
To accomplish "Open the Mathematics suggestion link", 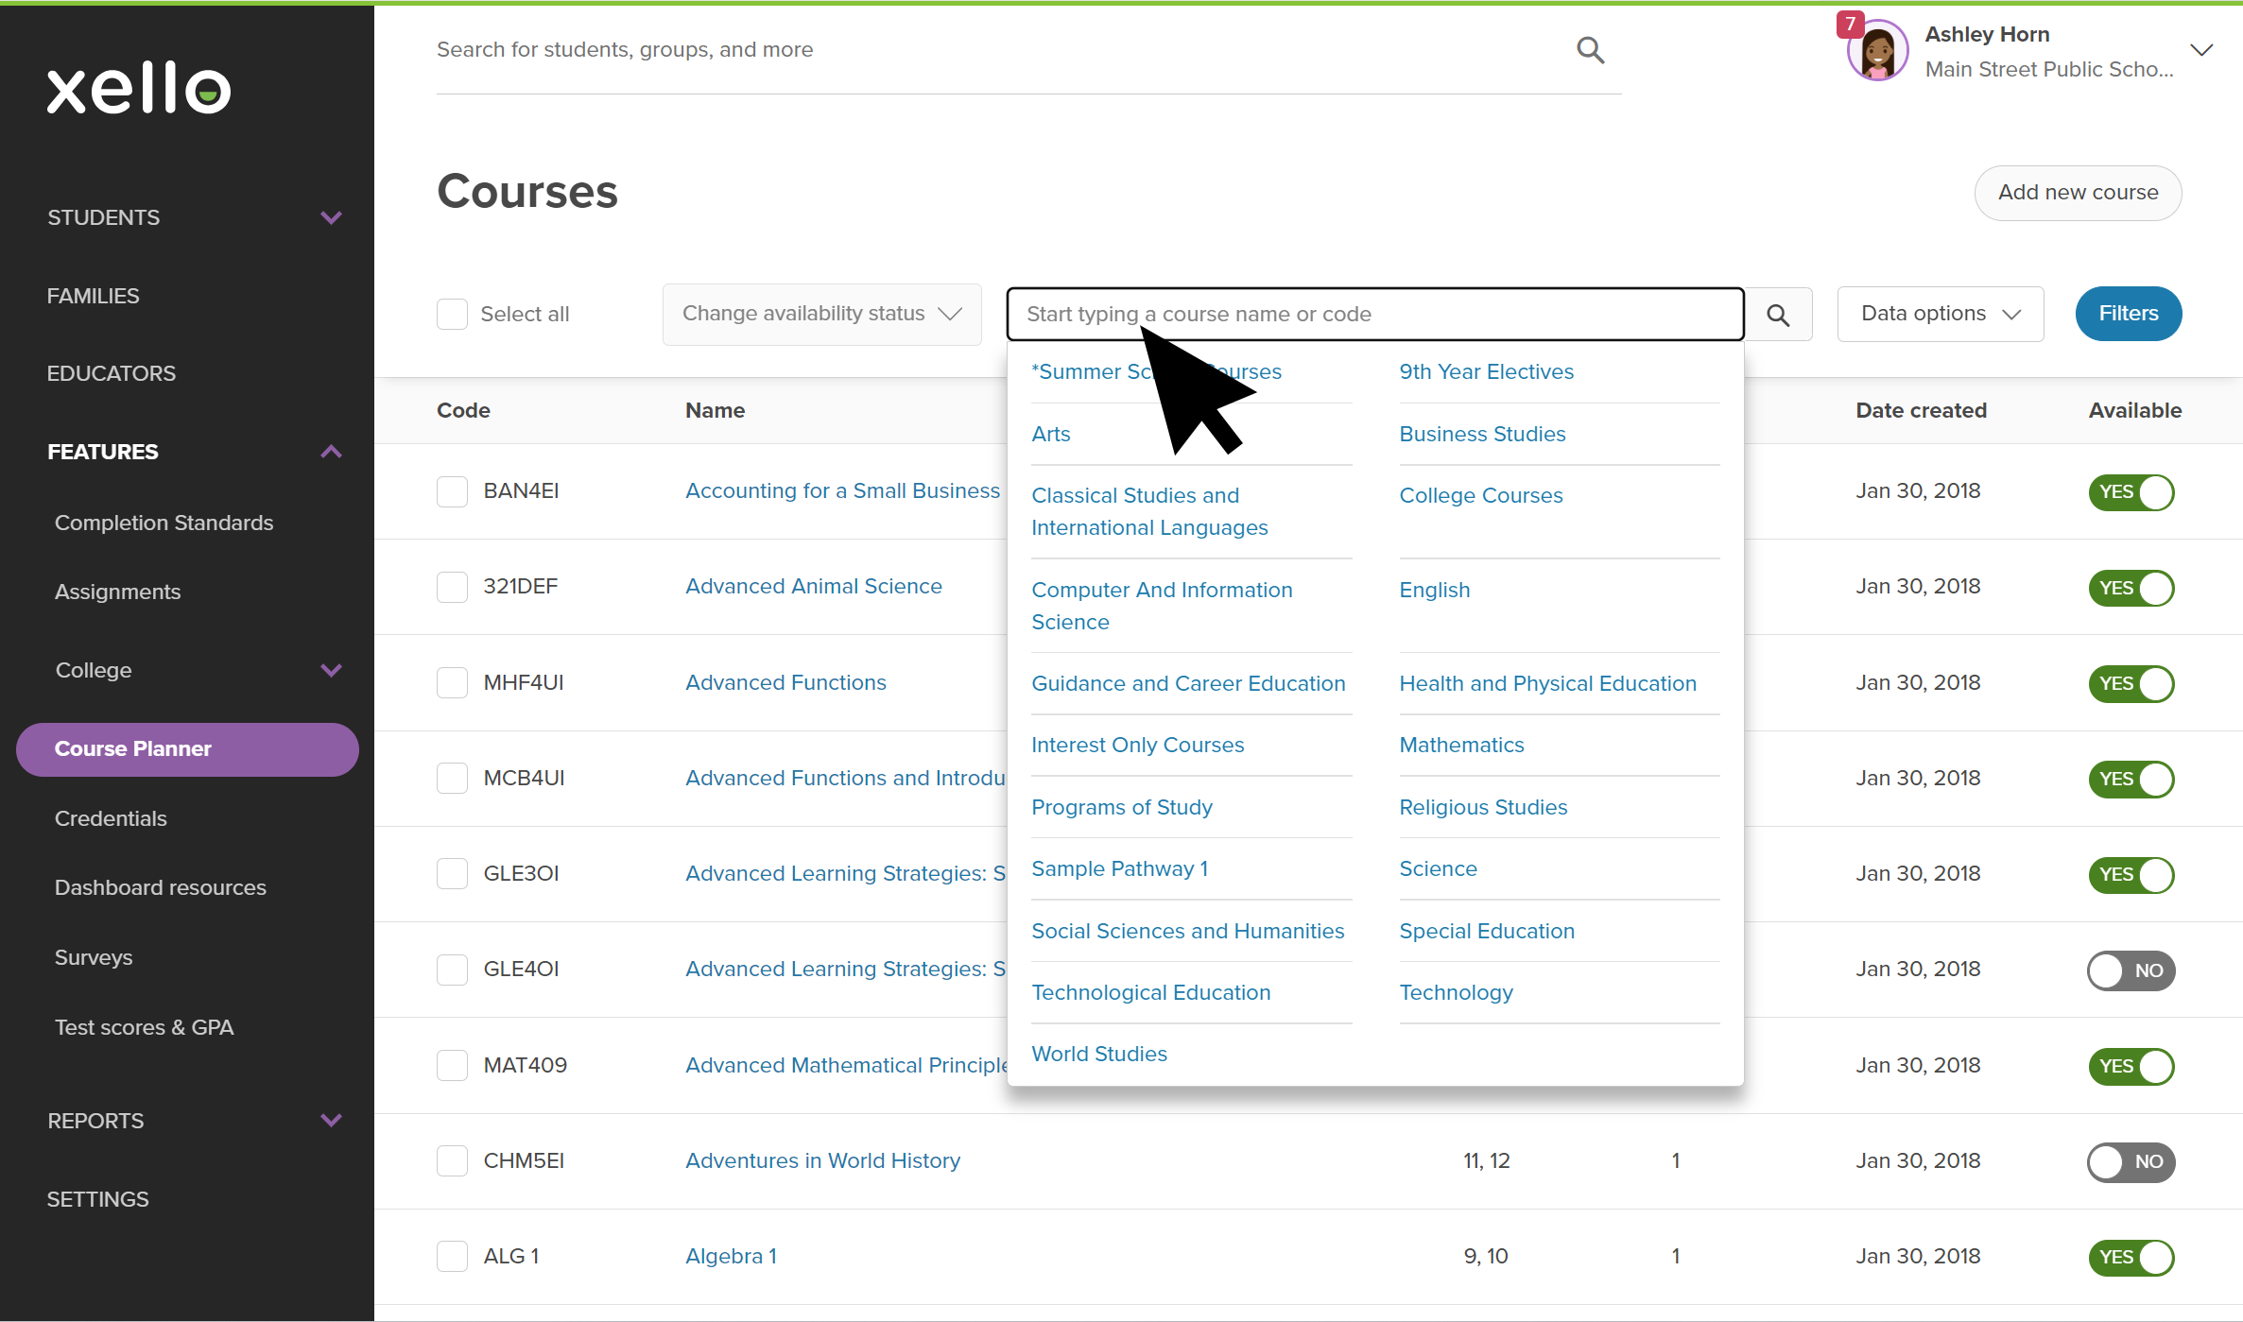I will [x=1460, y=745].
